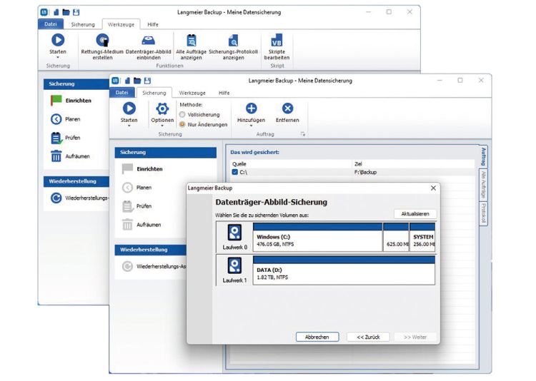Viewport: 536px width, 381px height.
Task: Open Auftrag group dialog launcher
Action: pyautogui.click(x=303, y=134)
